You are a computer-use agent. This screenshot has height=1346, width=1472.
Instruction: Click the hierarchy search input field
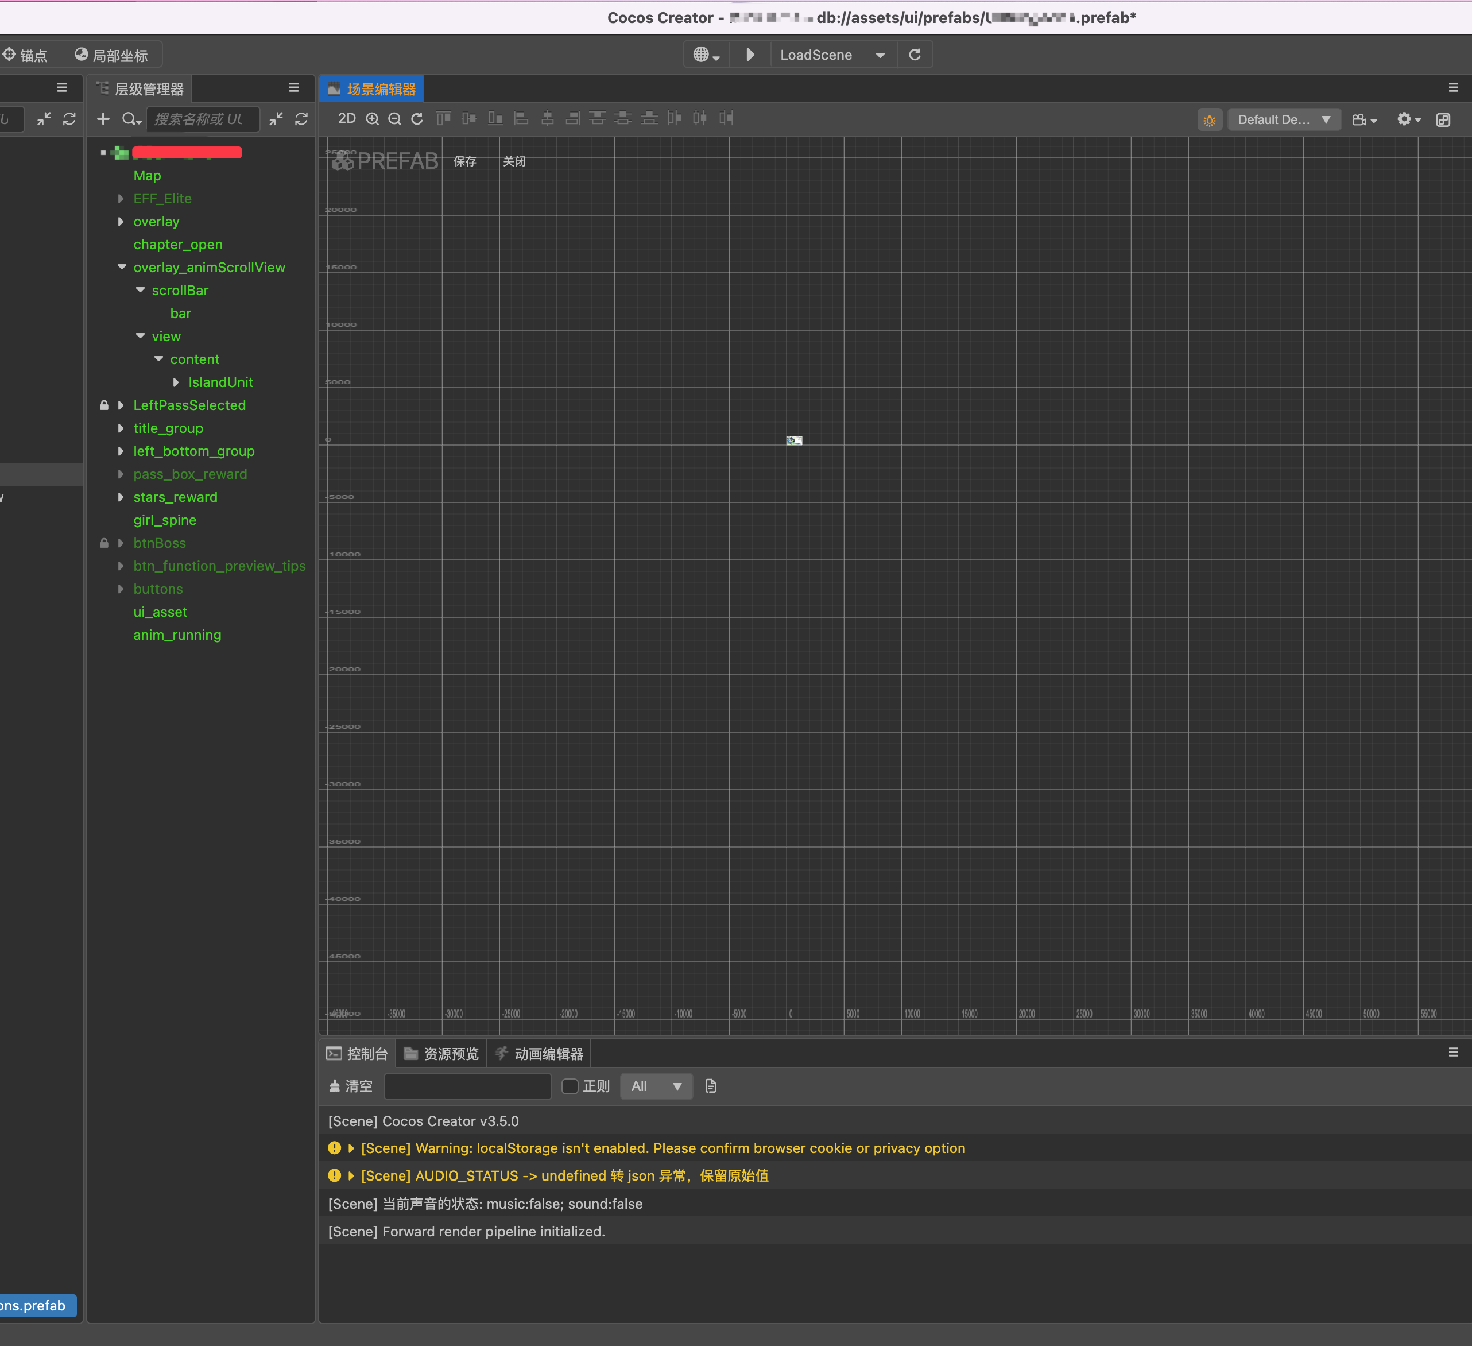202,119
